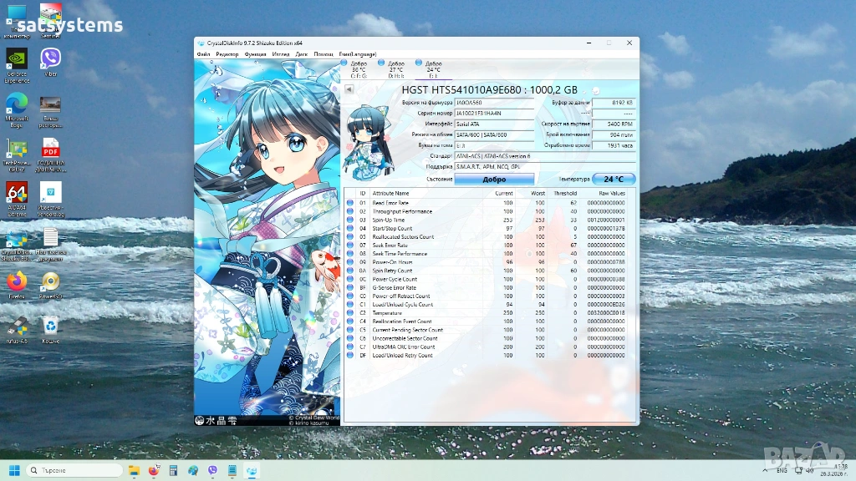This screenshot has width=856, height=481.
Task: Open the Файл menu
Action: pos(203,53)
